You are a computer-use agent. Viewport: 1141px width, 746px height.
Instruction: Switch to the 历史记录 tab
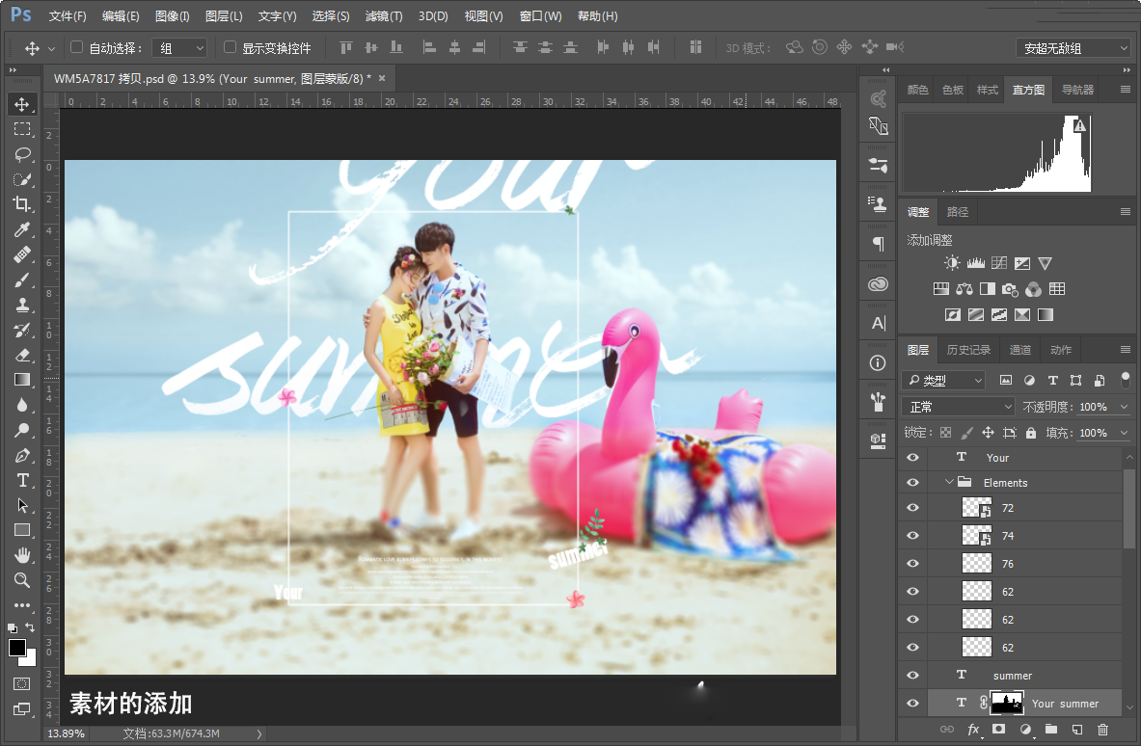968,350
